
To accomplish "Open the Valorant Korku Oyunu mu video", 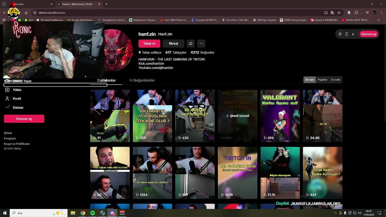I will point(280,116).
